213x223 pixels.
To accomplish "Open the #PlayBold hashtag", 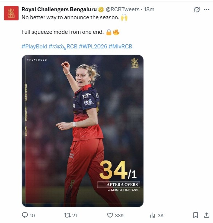I will 34,47.
